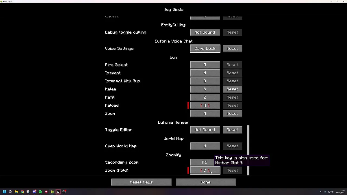Reset the Reload key bind
The image size is (347, 195).
[x=232, y=105]
